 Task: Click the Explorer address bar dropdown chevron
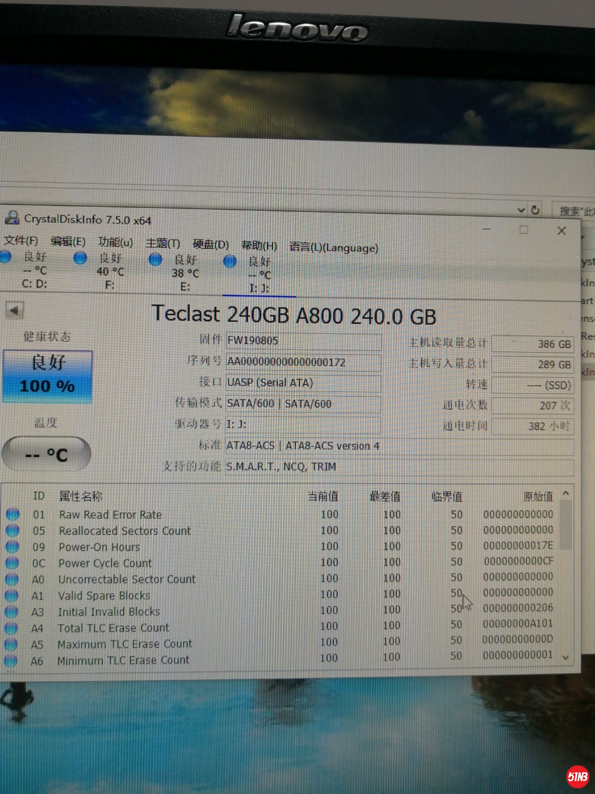[x=521, y=210]
